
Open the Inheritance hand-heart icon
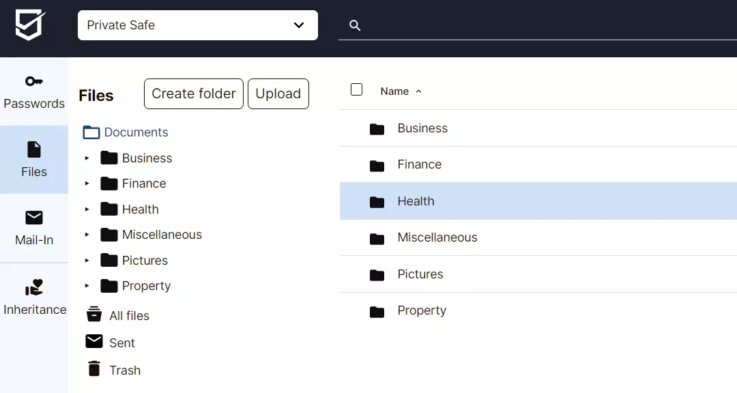click(x=34, y=287)
